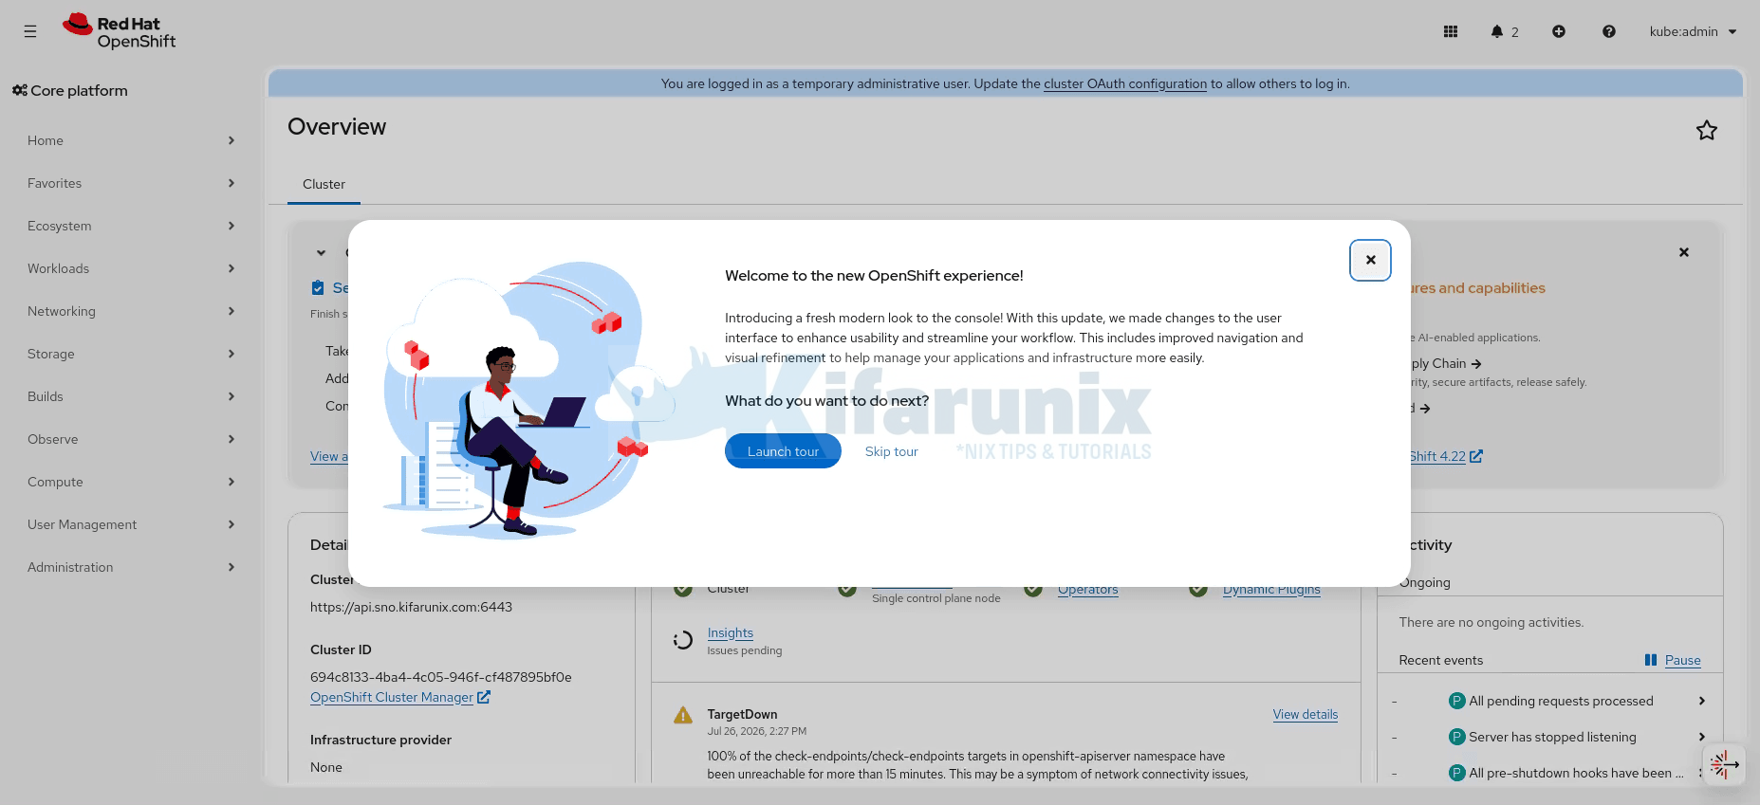Dismiss the getting started card with X

pyautogui.click(x=1684, y=252)
